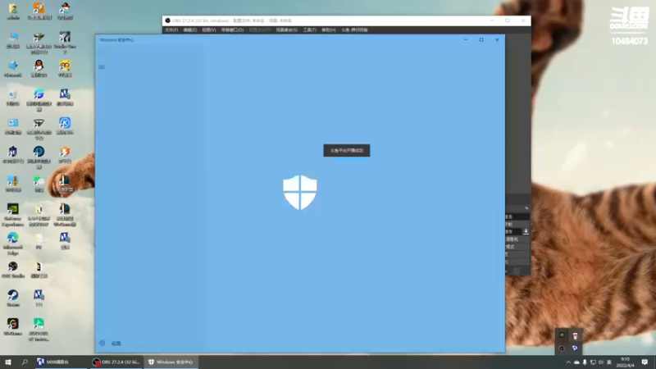
Task: Open the 工具(T) menu in OBS
Action: click(x=310, y=30)
